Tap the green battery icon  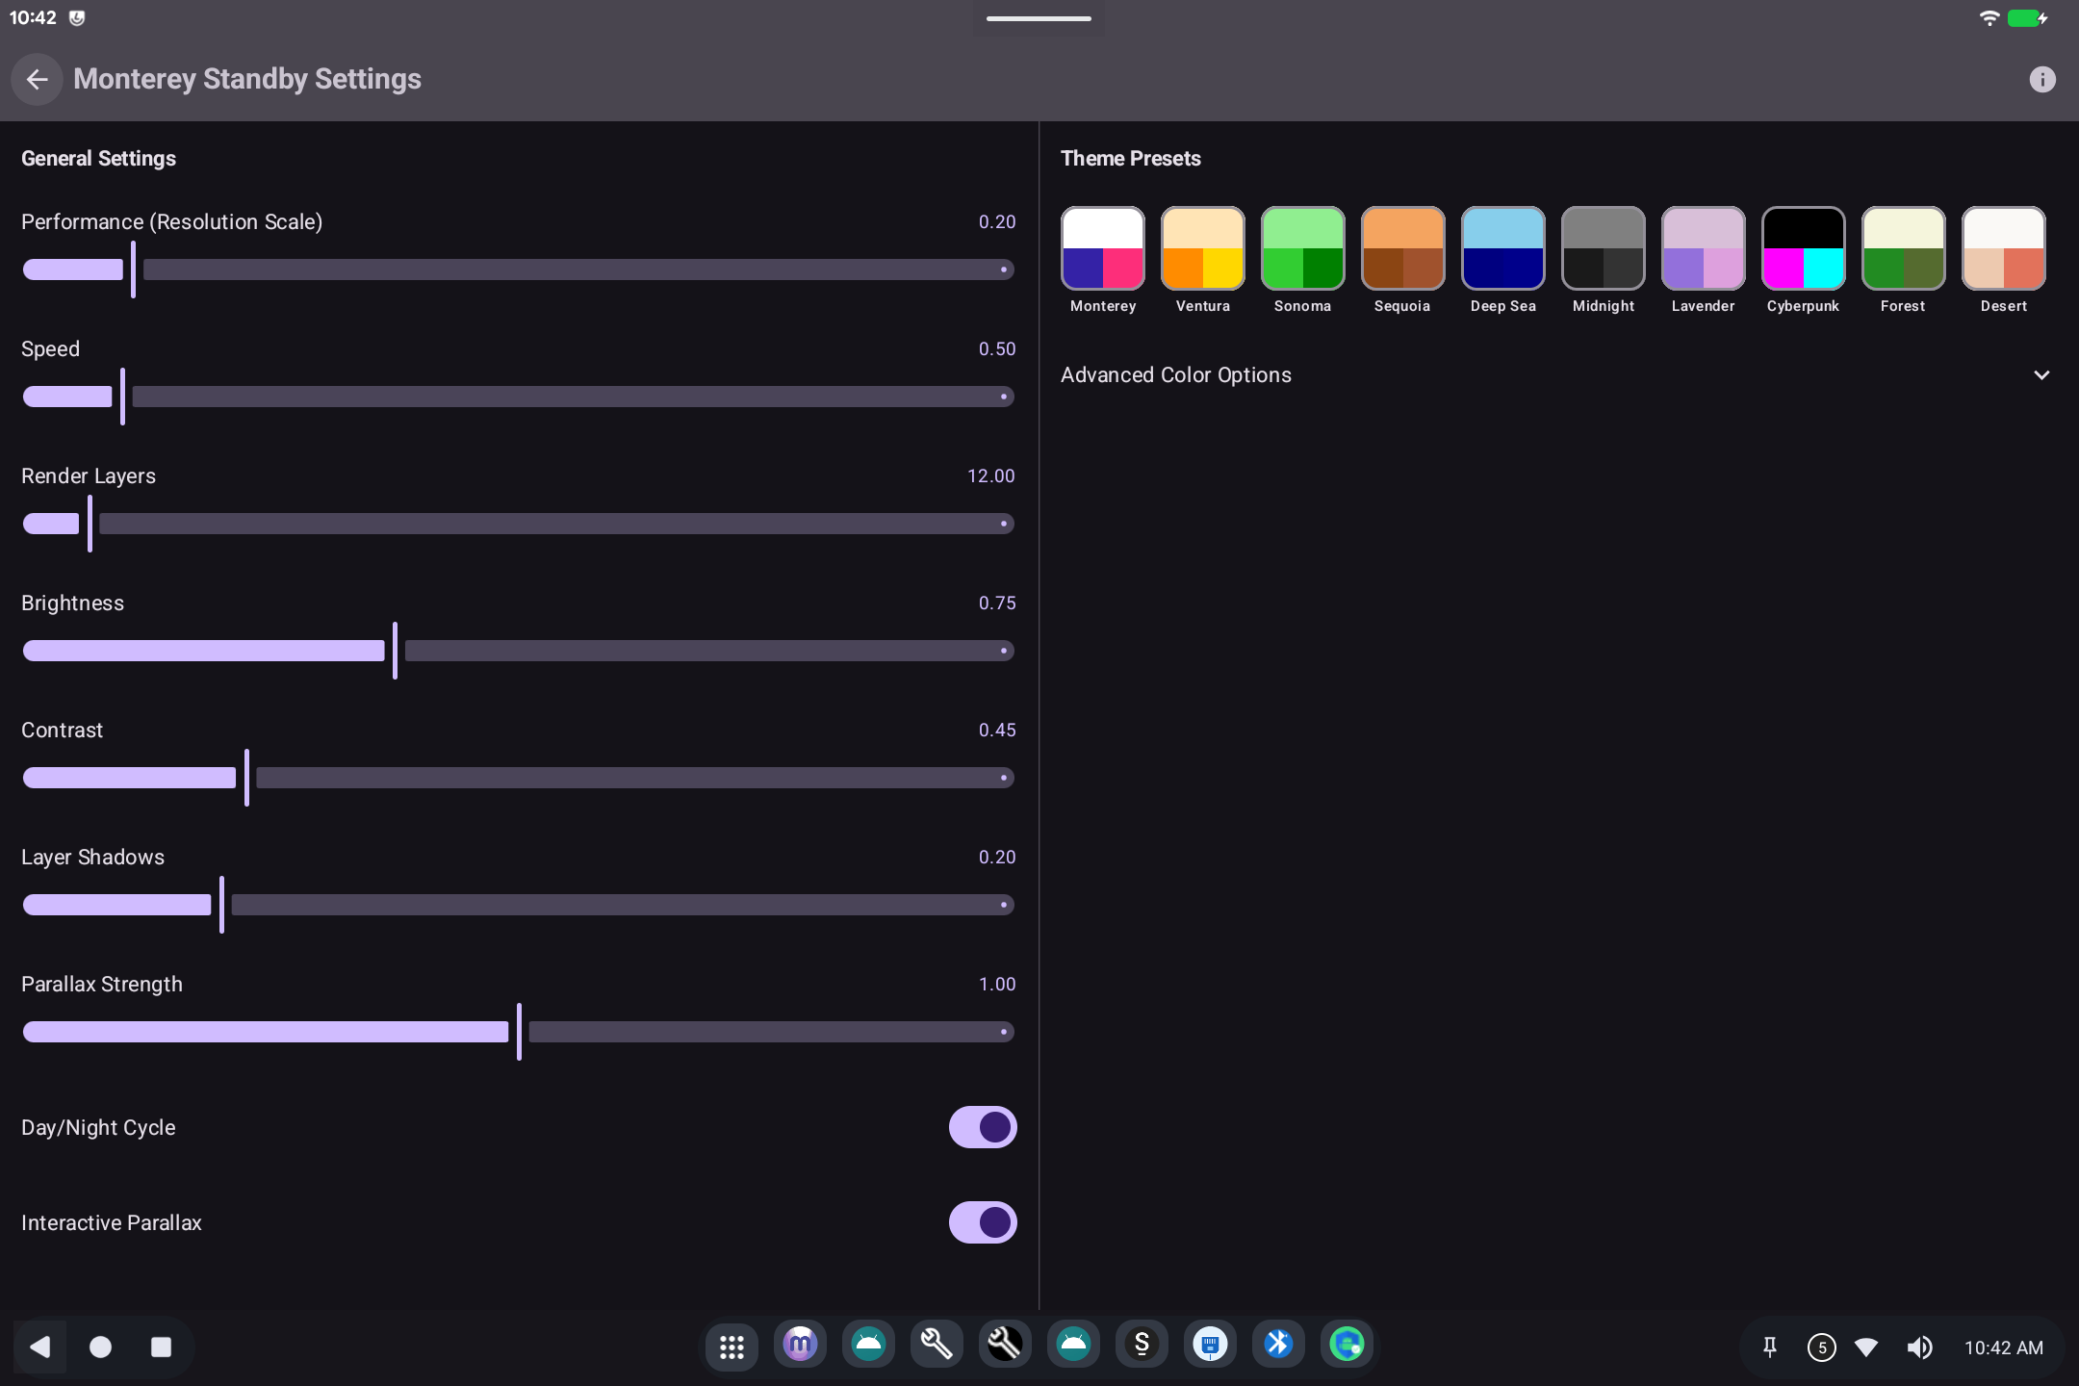tap(2027, 18)
